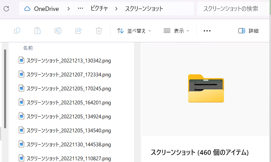Focus the スクリーンショットの検索 search box
The height and width of the screenshot is (162, 271).
233,9
